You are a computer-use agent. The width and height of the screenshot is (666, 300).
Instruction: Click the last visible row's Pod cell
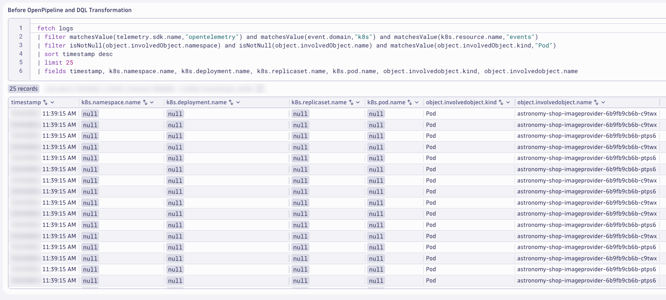pos(431,281)
